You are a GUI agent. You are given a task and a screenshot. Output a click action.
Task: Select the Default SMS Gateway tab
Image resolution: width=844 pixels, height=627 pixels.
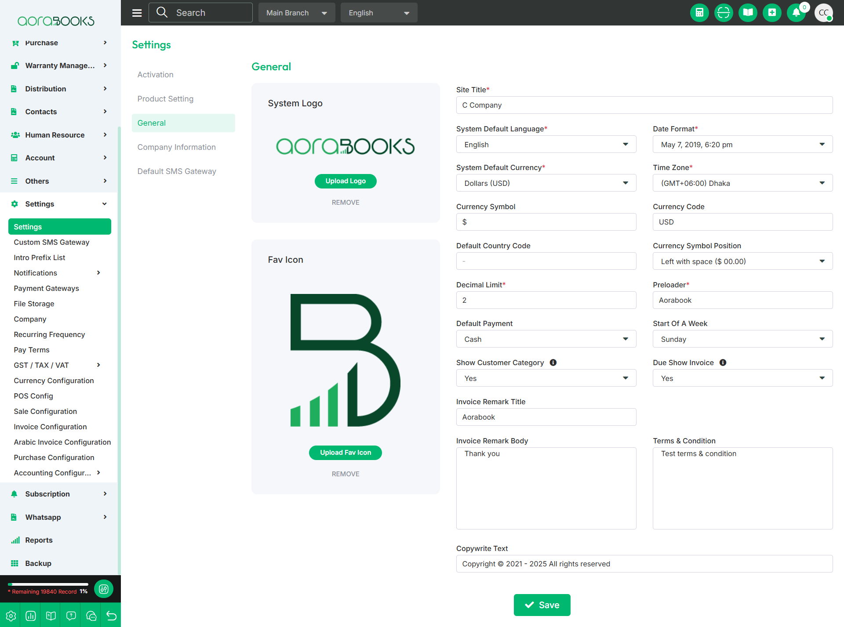coord(177,171)
